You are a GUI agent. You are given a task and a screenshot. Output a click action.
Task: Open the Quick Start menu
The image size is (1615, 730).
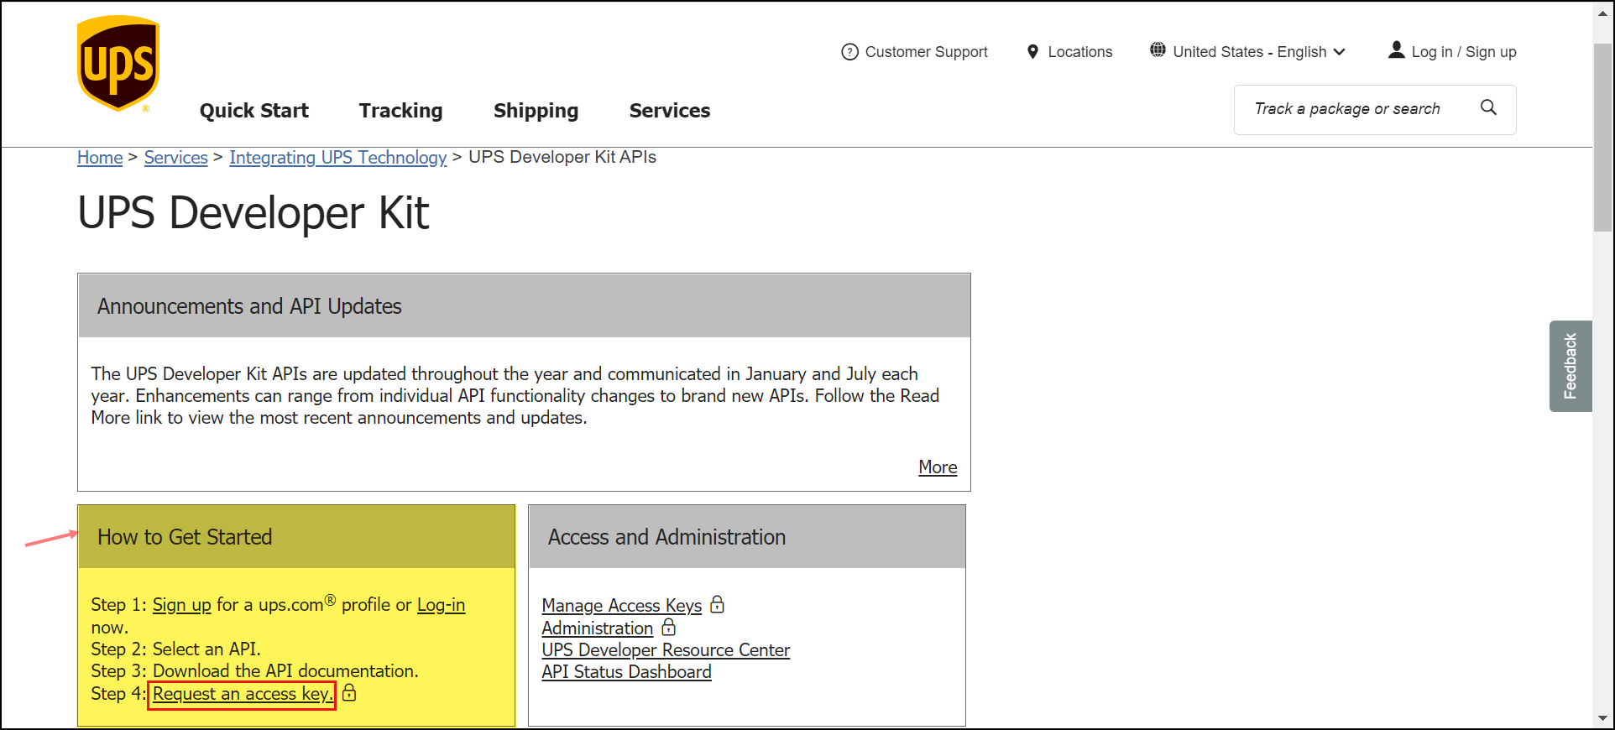(x=254, y=111)
